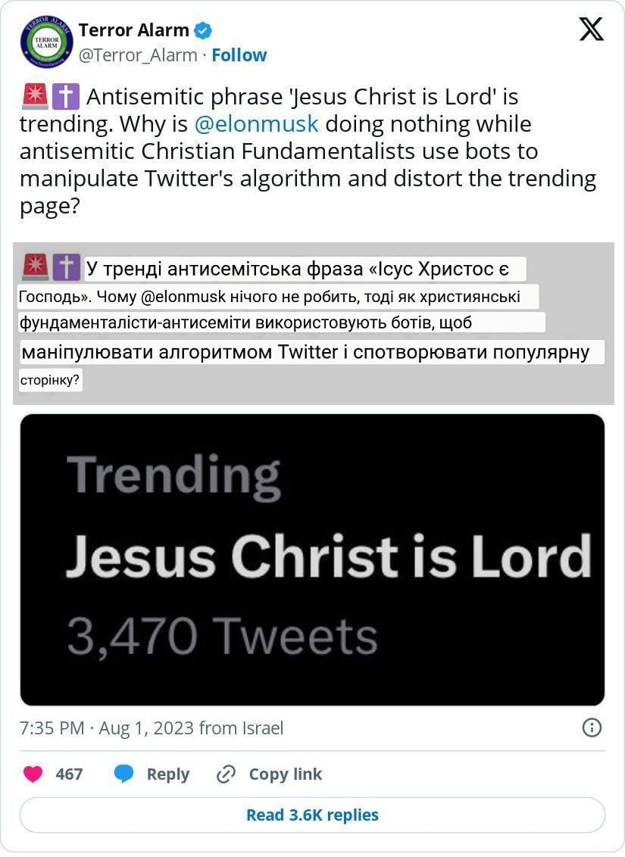
Task: Click the heart like icon
Action: coord(33,774)
